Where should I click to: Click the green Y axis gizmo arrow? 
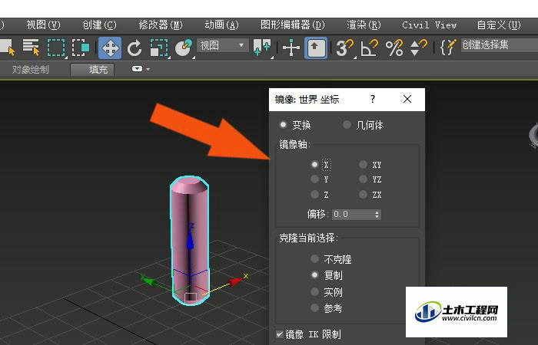coord(148,281)
